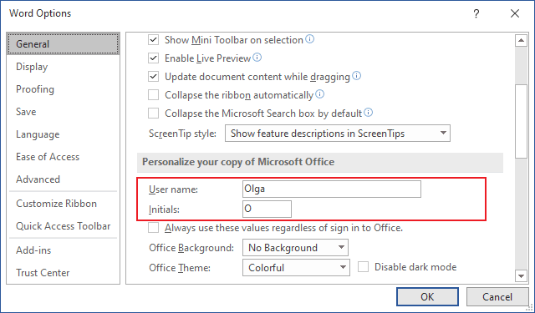The width and height of the screenshot is (535, 313).
Task: Click the 'Office Theme:' label
Action: (180, 268)
